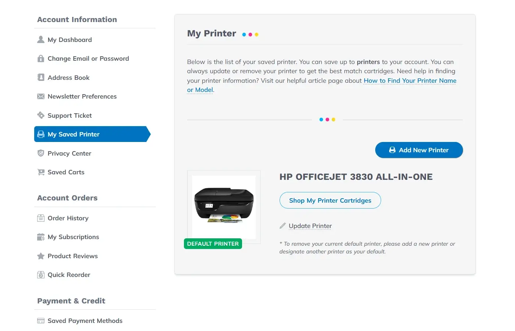Click the Privacy Center shield icon
Image resolution: width=515 pixels, height=331 pixels.
(x=41, y=153)
